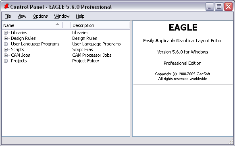Screen dimensions: 235x146
Task: Close the Control Panel window
Action: point(228,7)
